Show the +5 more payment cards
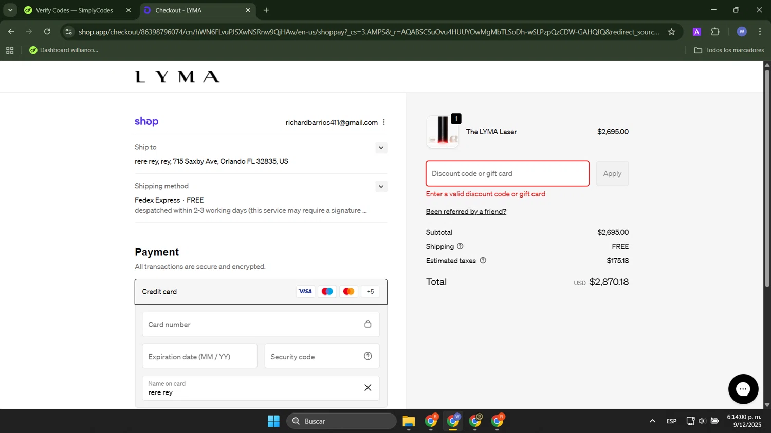The width and height of the screenshot is (771, 433). pos(371,292)
